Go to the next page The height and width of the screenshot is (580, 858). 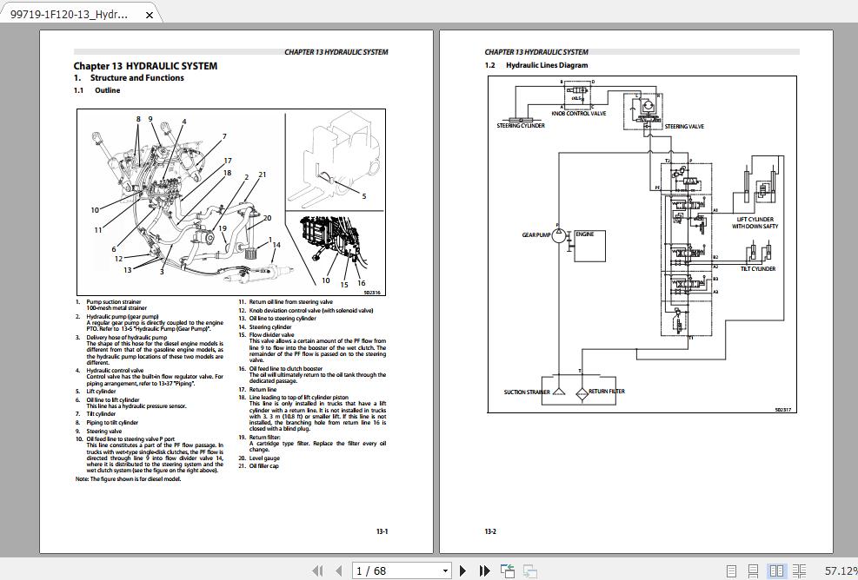462,570
